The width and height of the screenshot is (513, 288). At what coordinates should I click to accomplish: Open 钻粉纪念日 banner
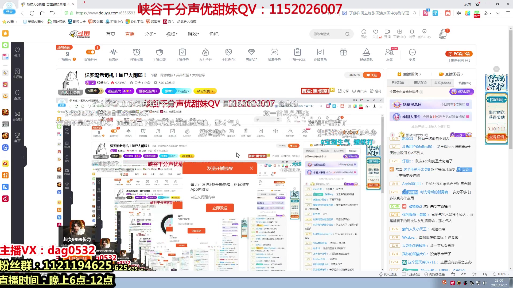pos(431,105)
